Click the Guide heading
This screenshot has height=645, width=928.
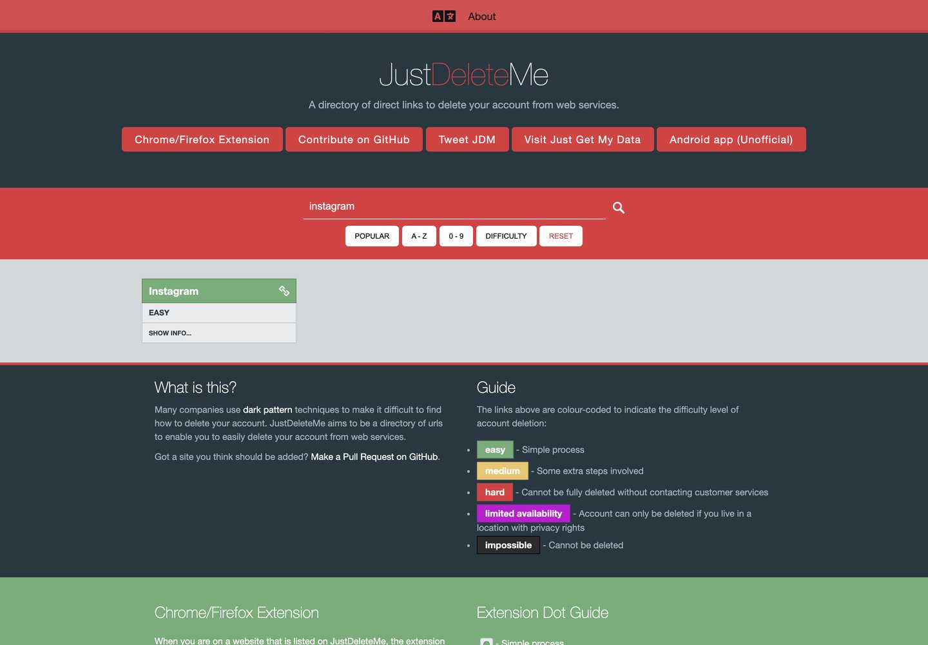(496, 388)
